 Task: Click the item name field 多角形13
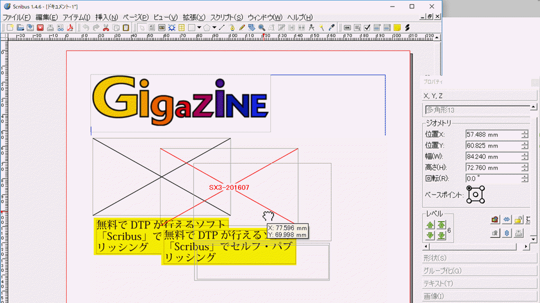pyautogui.click(x=477, y=110)
